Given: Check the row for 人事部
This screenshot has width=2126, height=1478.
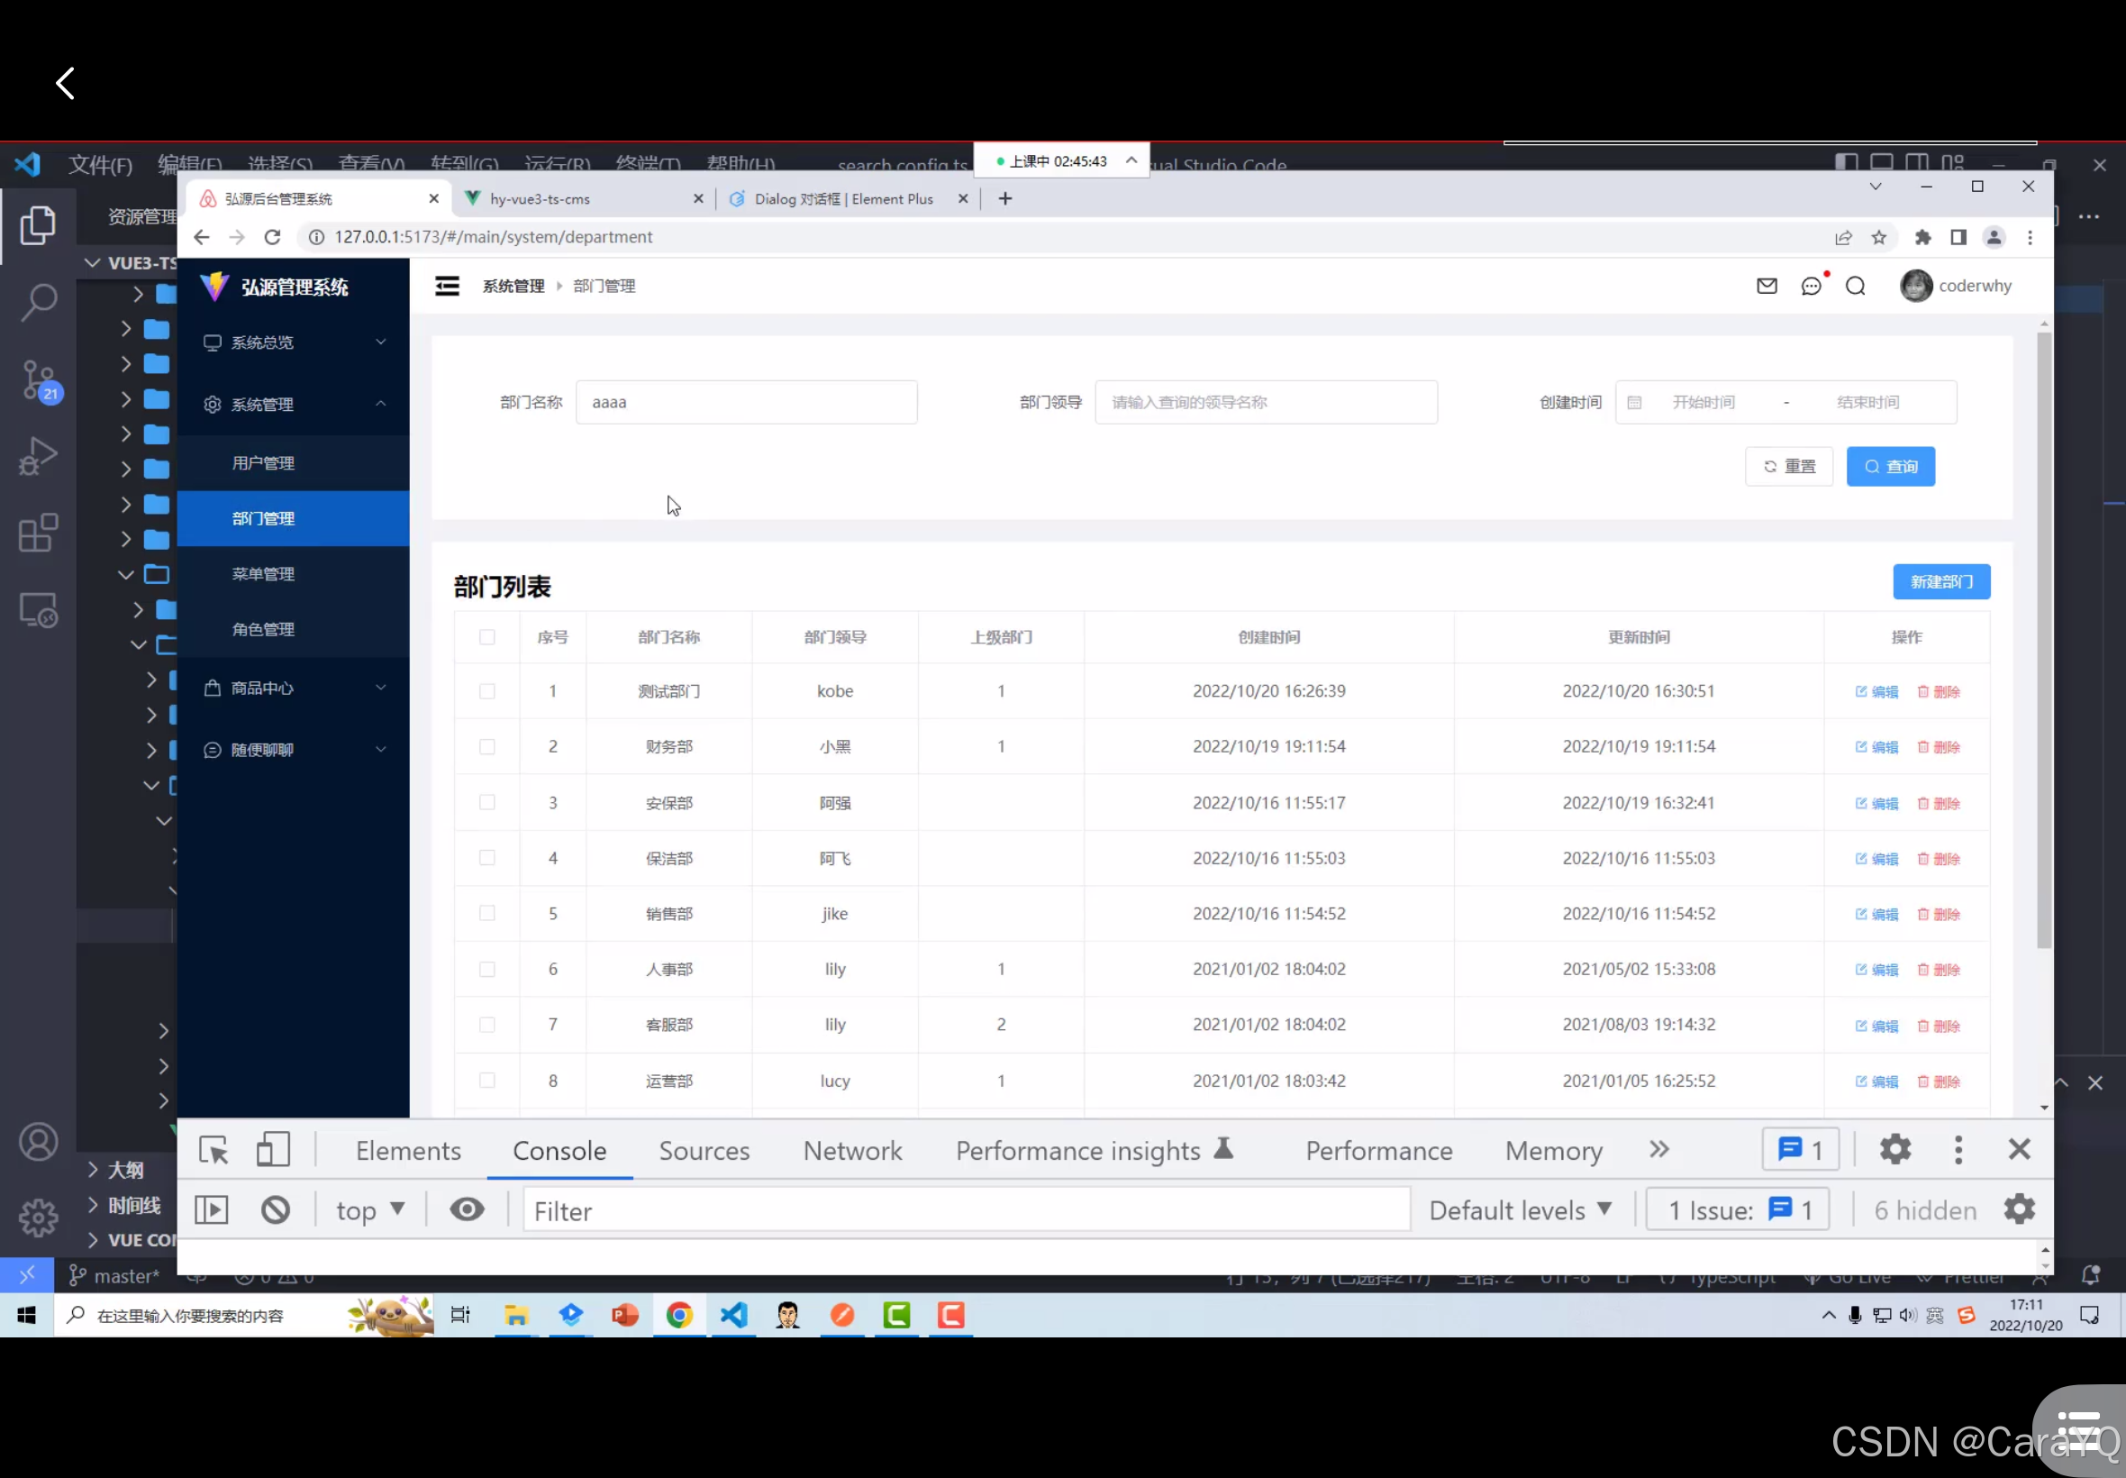Looking at the screenshot, I should (486, 970).
